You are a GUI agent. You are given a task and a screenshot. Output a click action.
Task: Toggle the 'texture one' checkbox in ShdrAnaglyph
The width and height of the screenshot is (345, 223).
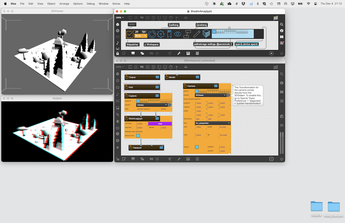pos(138,136)
